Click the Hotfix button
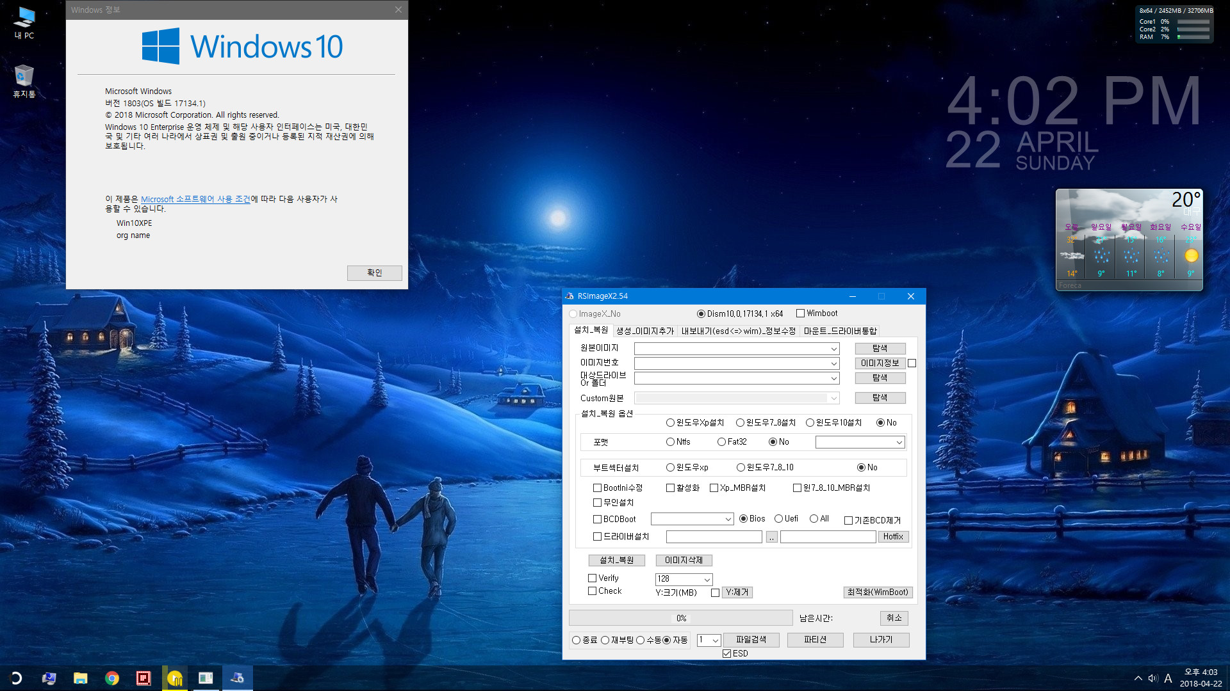 (x=893, y=537)
